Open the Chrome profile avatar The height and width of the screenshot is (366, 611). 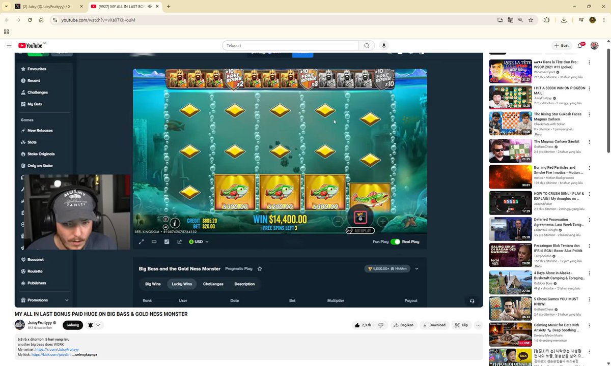[x=593, y=20]
